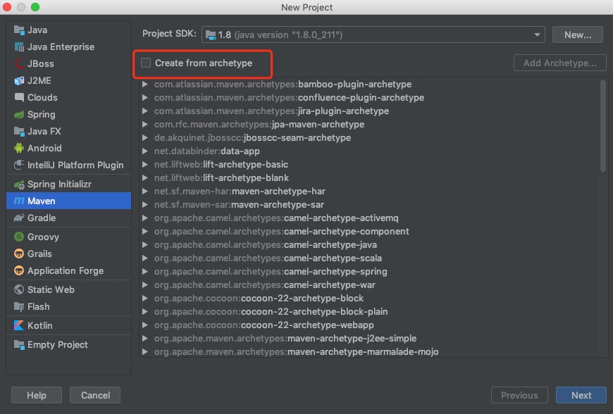Click the Grails icon in sidebar

click(x=19, y=254)
